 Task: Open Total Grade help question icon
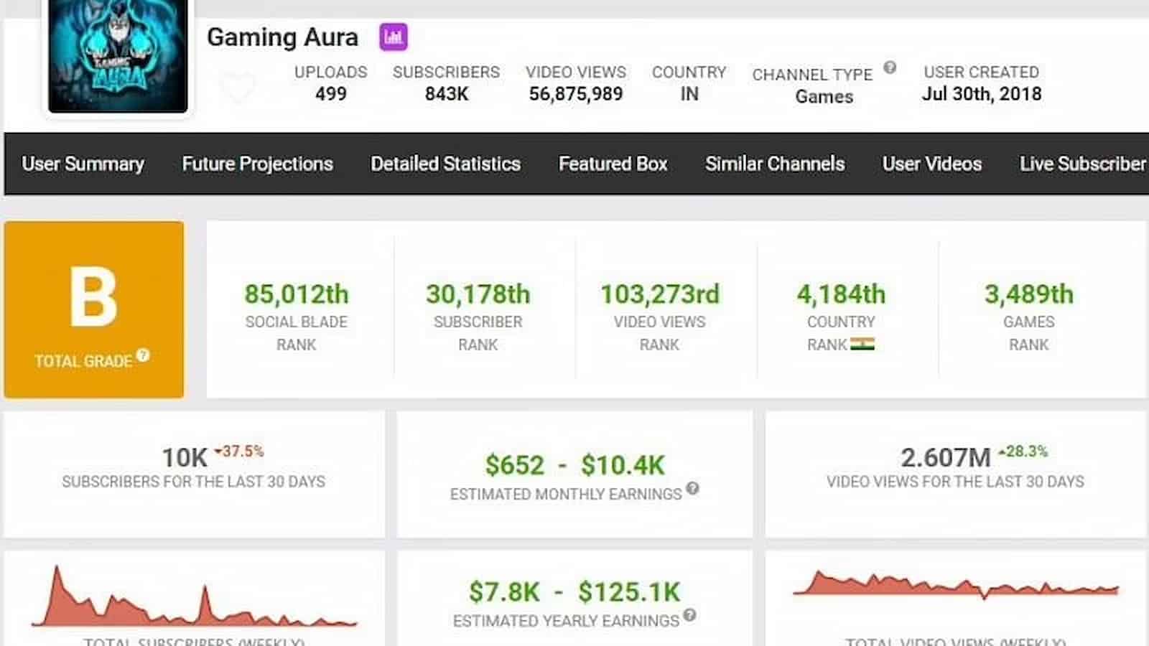[143, 355]
